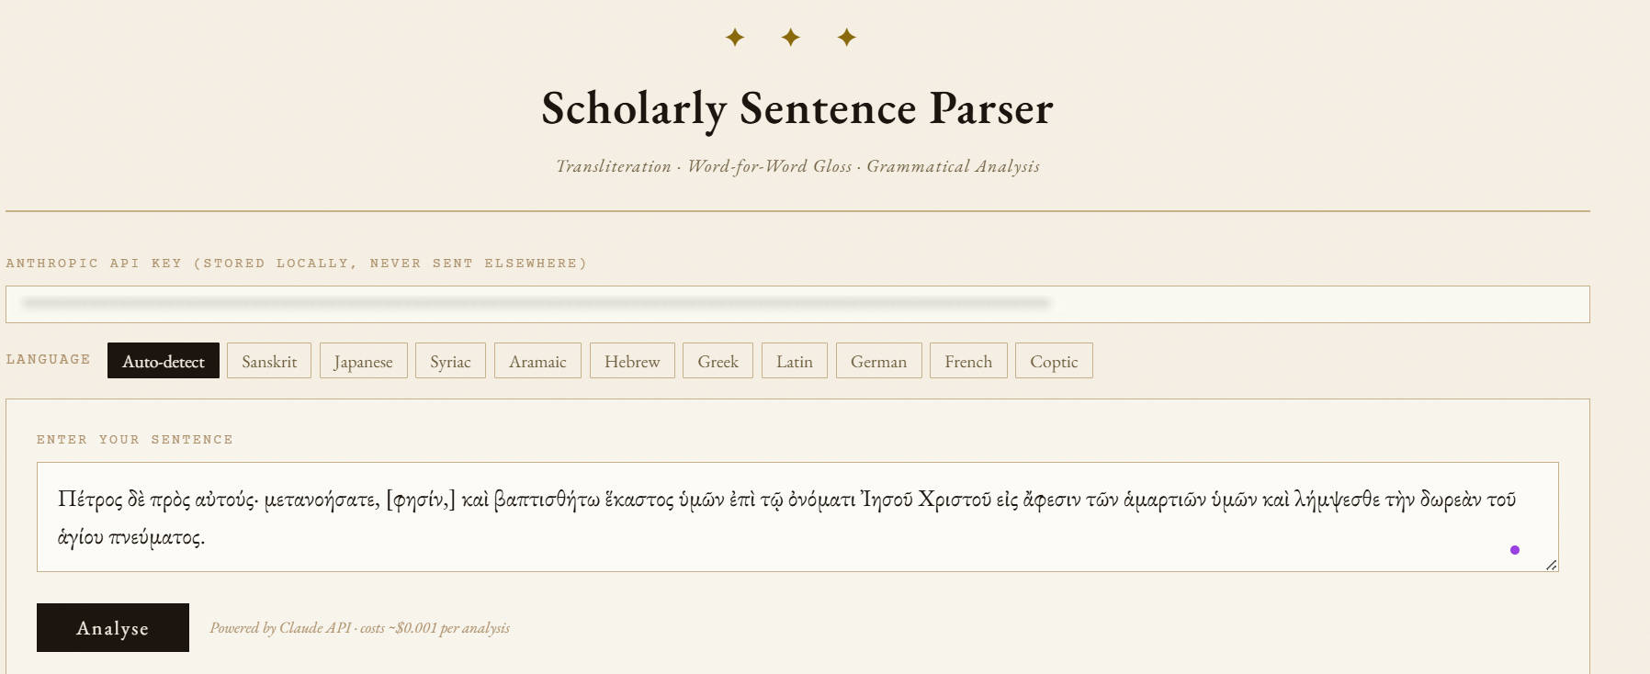
Task: Set language to Aramaic
Action: (x=537, y=361)
